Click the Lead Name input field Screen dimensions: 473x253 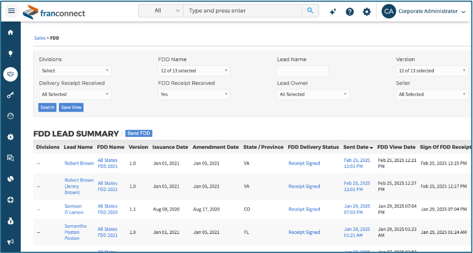(x=302, y=71)
